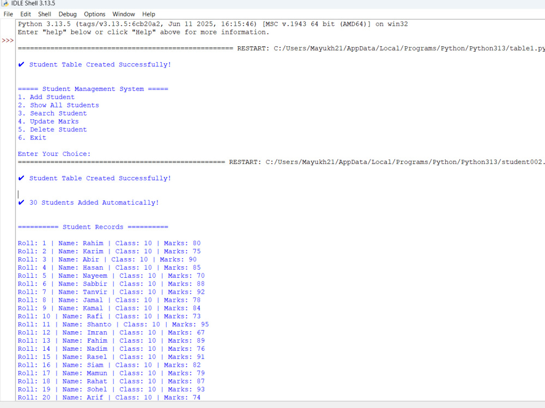Viewport: 545px width, 408px height.
Task: Click the Roll: 13 Fahim record
Action: 111,340
